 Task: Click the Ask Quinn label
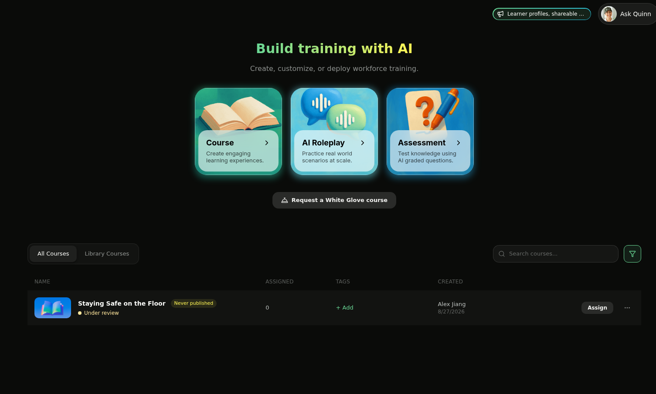click(x=636, y=14)
